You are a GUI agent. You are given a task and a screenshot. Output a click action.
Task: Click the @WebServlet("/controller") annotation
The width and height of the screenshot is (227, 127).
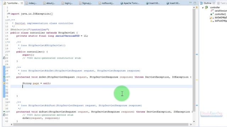[x=30, y=30]
